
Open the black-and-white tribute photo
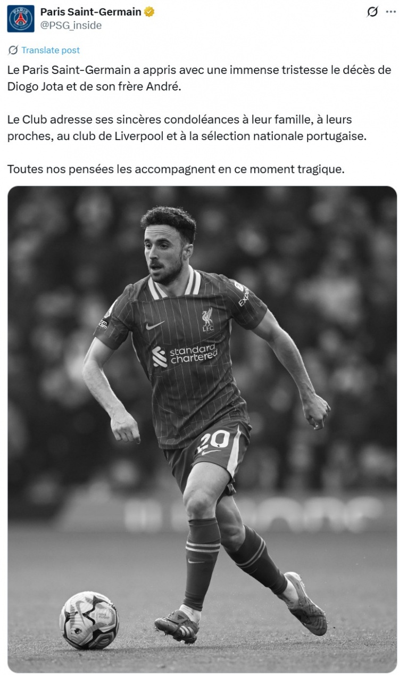(202, 429)
